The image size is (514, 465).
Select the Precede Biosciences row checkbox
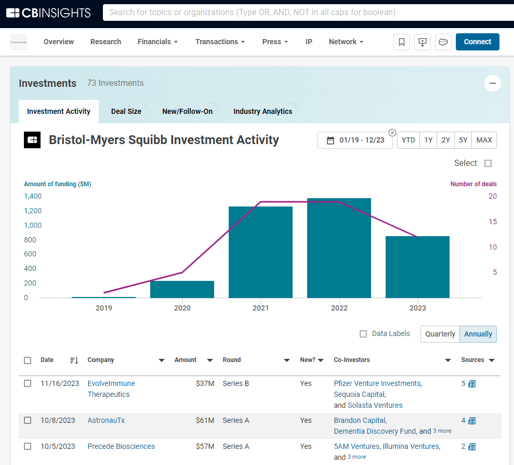(28, 446)
